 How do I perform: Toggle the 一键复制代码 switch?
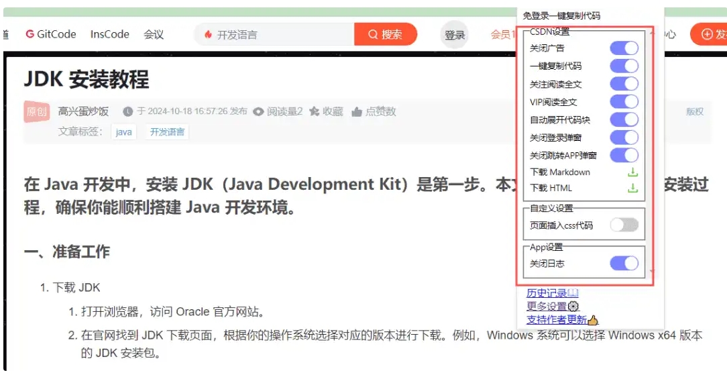[x=624, y=66]
